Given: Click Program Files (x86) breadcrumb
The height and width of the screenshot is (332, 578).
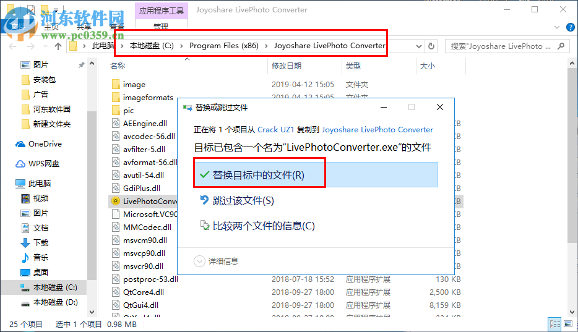Looking at the screenshot, I should 224,46.
